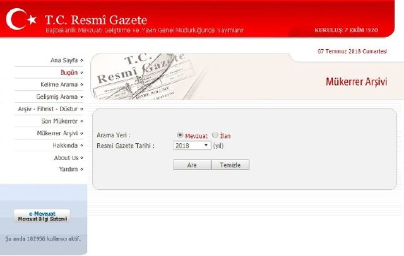Viewport: 404px width, 256px height.
Task: Open Kelime Arama from sidebar
Action: pos(59,84)
